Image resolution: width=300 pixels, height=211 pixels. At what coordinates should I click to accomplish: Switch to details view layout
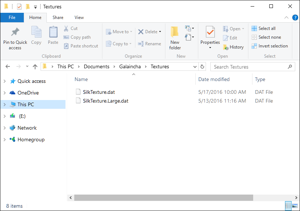tap(288, 206)
